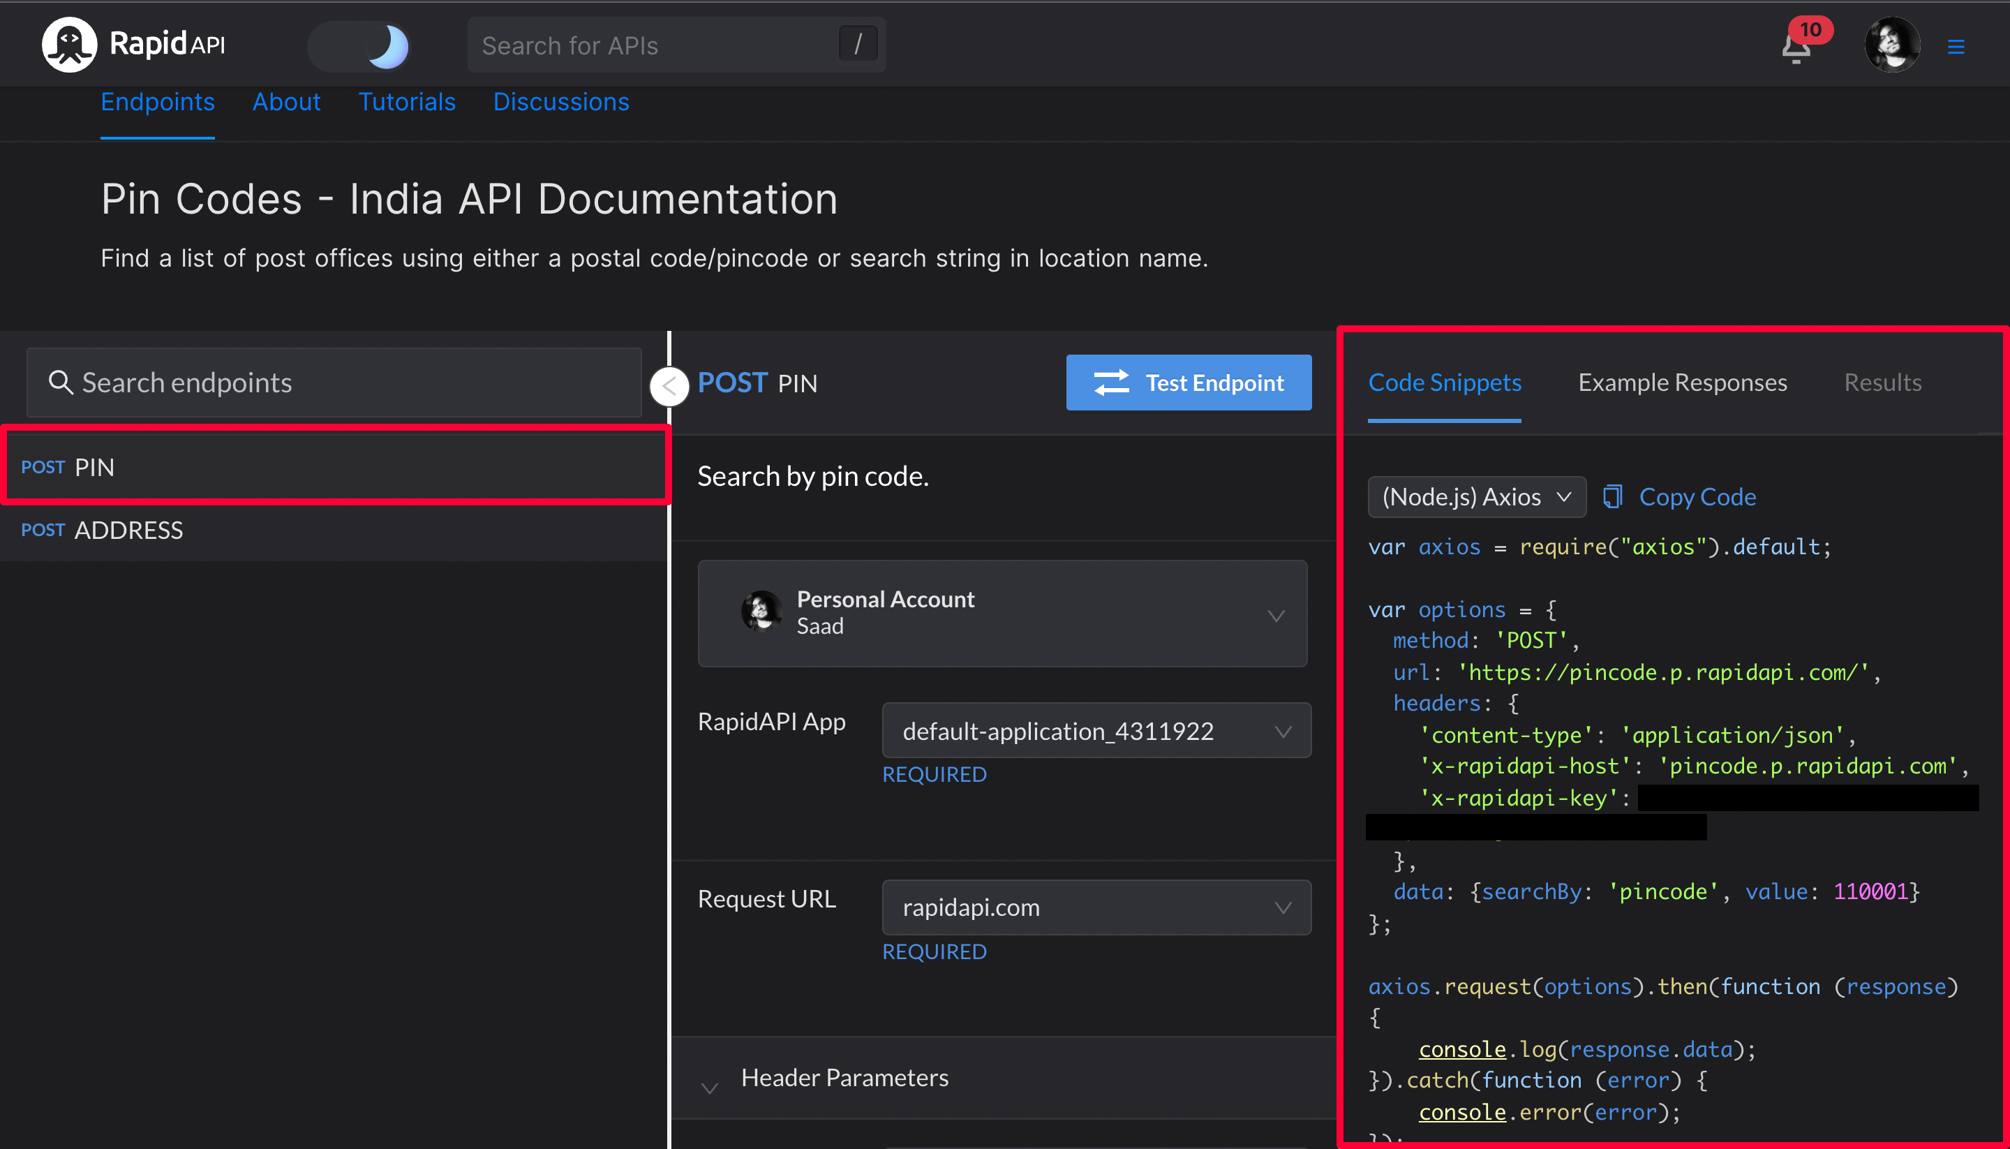Click the magnifier icon in Search endpoints

(60, 383)
